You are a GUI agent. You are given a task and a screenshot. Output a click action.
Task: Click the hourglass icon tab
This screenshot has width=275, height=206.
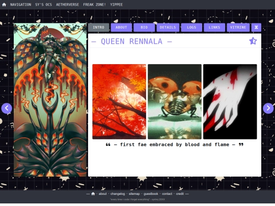point(256,27)
